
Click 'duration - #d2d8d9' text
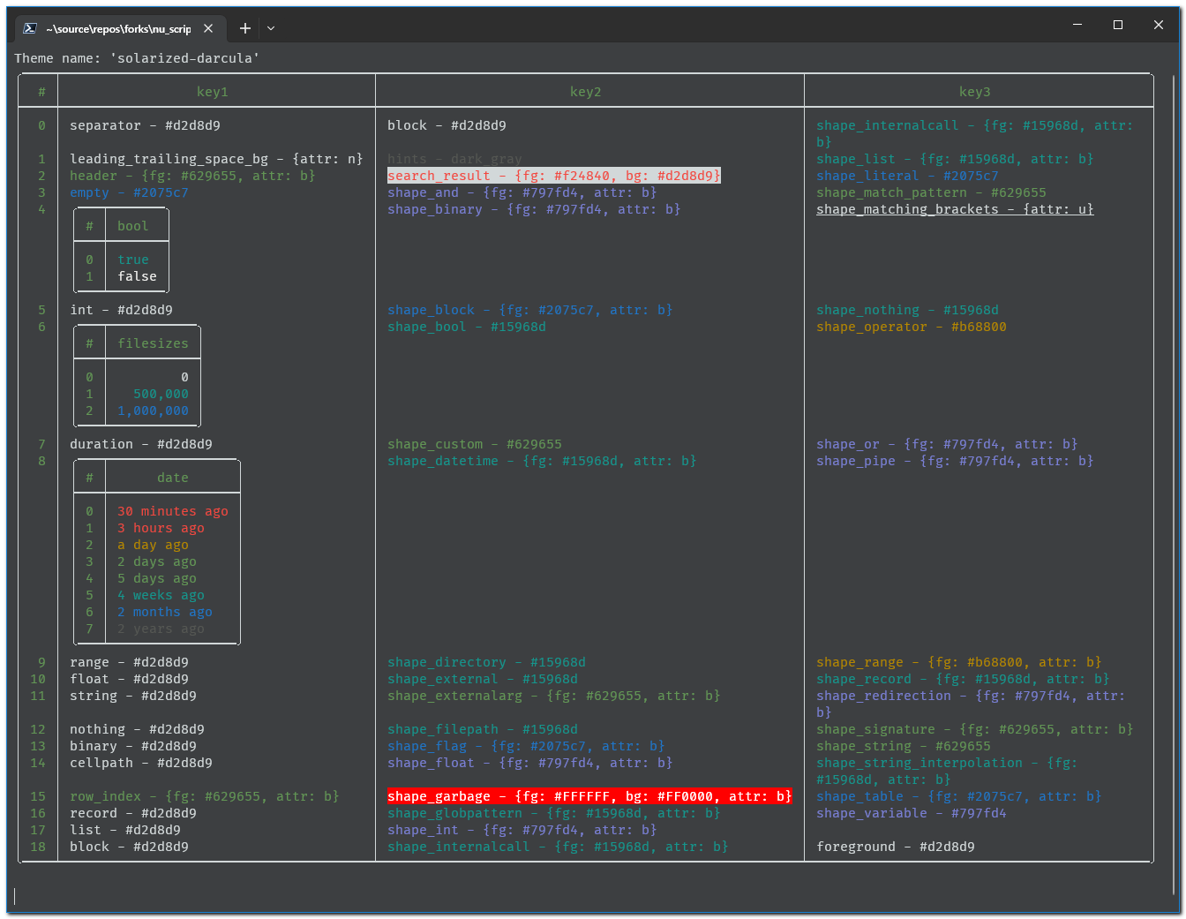click(x=141, y=444)
